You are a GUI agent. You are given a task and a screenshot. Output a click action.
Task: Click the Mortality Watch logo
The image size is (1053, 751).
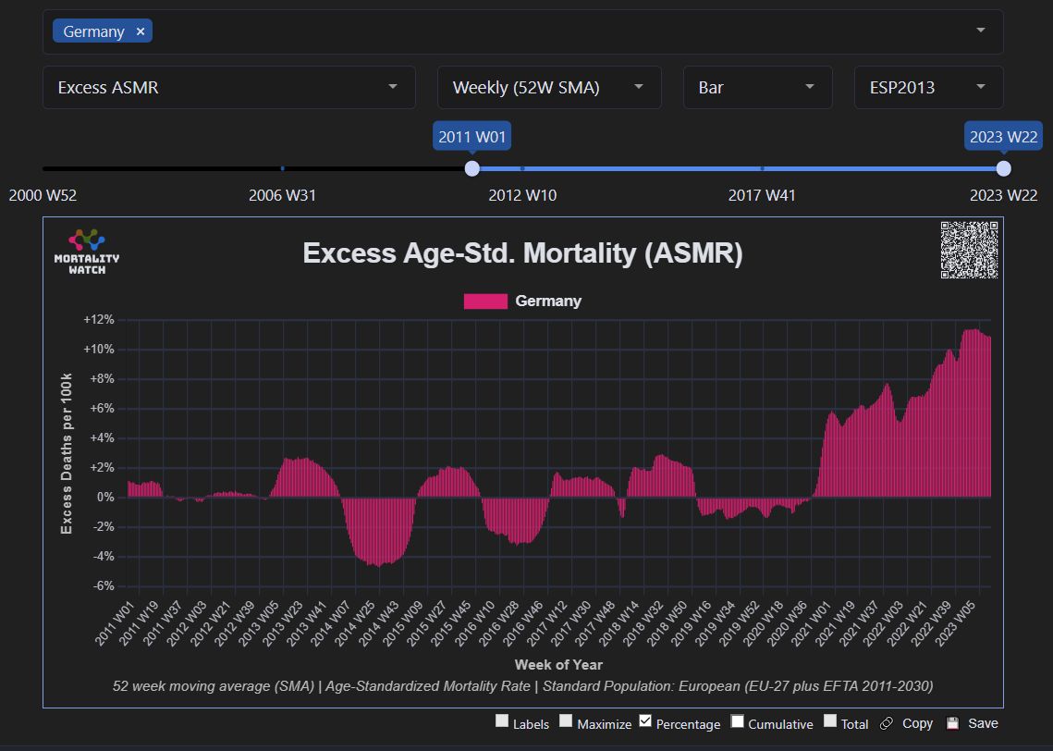[87, 251]
